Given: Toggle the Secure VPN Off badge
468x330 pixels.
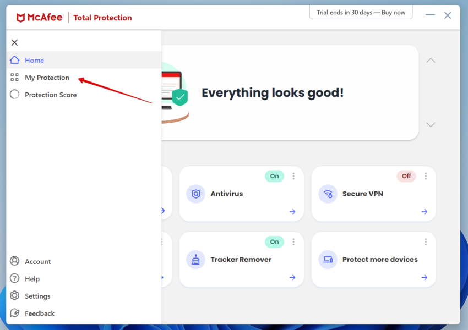Looking at the screenshot, I should (406, 176).
